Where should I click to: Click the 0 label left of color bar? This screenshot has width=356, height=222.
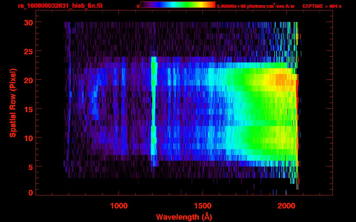[138, 6]
